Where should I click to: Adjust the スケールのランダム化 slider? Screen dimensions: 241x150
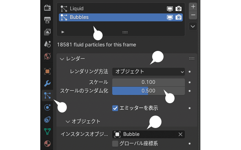point(148,91)
